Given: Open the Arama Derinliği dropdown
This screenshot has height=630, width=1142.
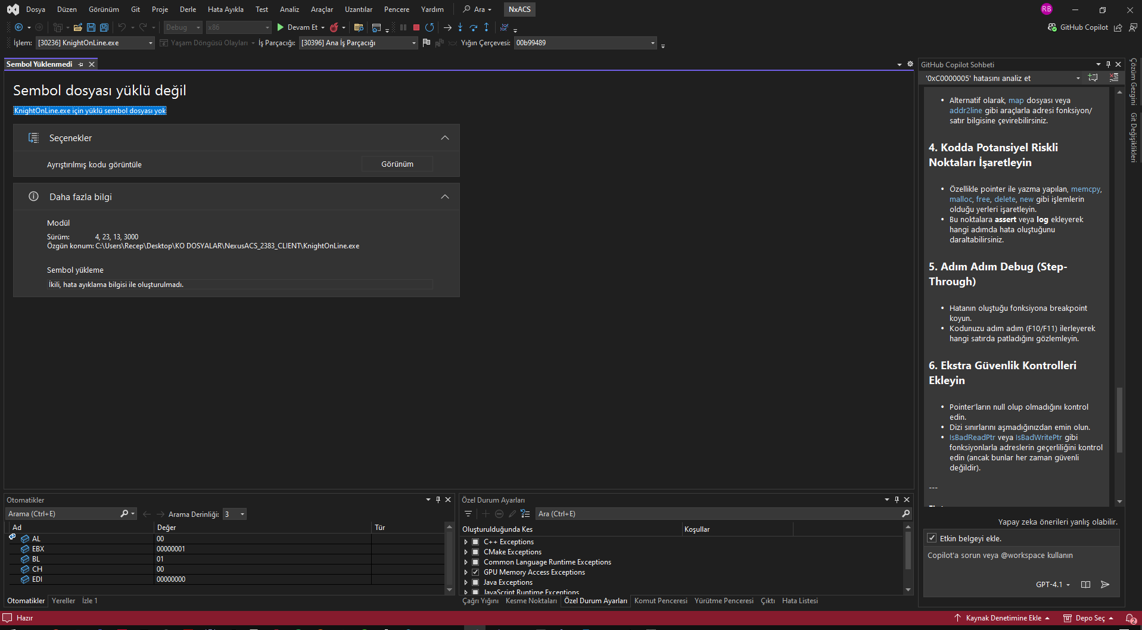Looking at the screenshot, I should (235, 514).
